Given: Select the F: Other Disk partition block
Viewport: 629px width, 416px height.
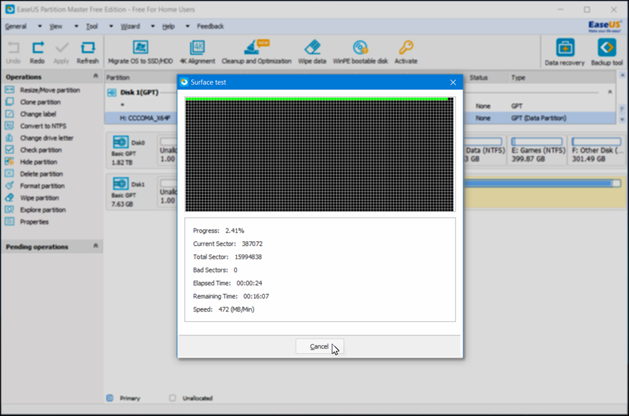Looking at the screenshot, I should pos(597,151).
